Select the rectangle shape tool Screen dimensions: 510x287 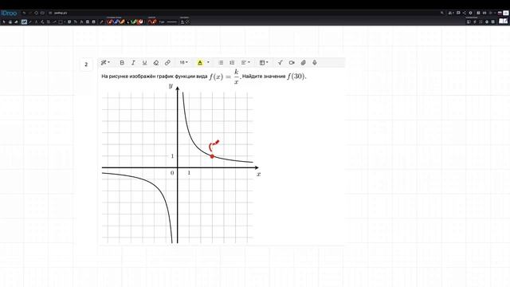[61, 22]
